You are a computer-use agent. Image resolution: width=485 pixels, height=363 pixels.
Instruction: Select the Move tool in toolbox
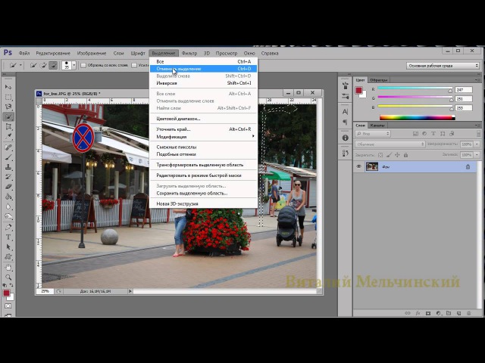point(8,88)
